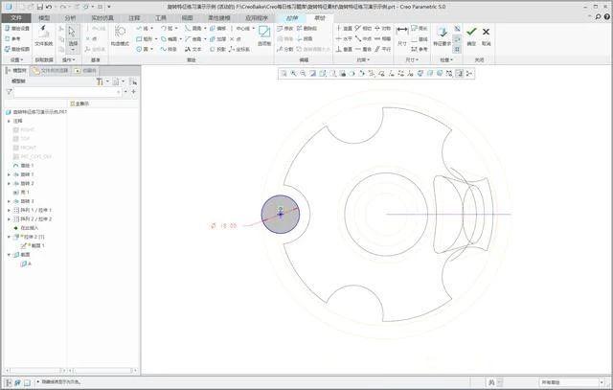The image size is (613, 390).
Task: Apply the Symmetric constraint
Action: (383, 29)
